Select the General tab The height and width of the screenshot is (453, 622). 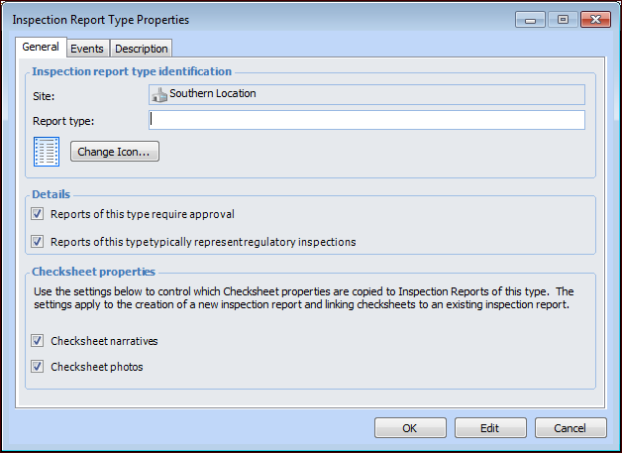tap(41, 48)
